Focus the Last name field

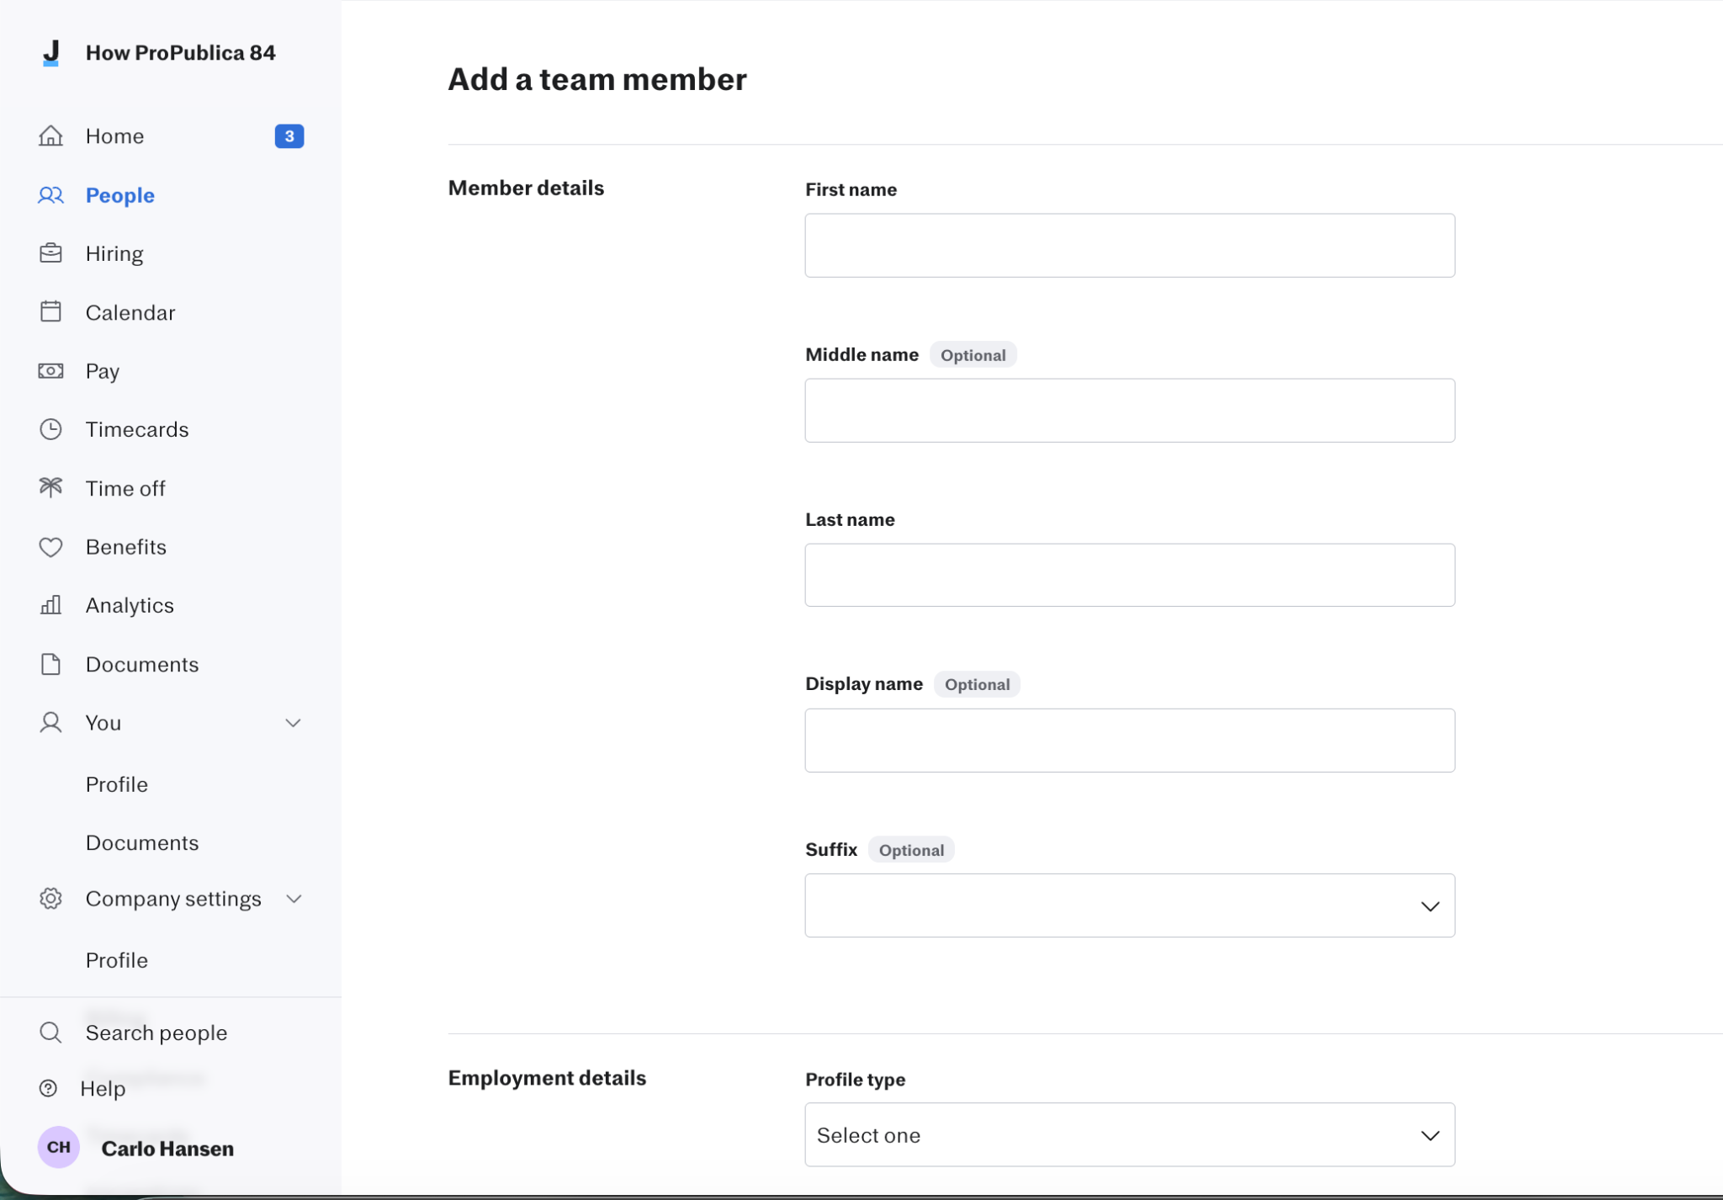click(x=1130, y=575)
